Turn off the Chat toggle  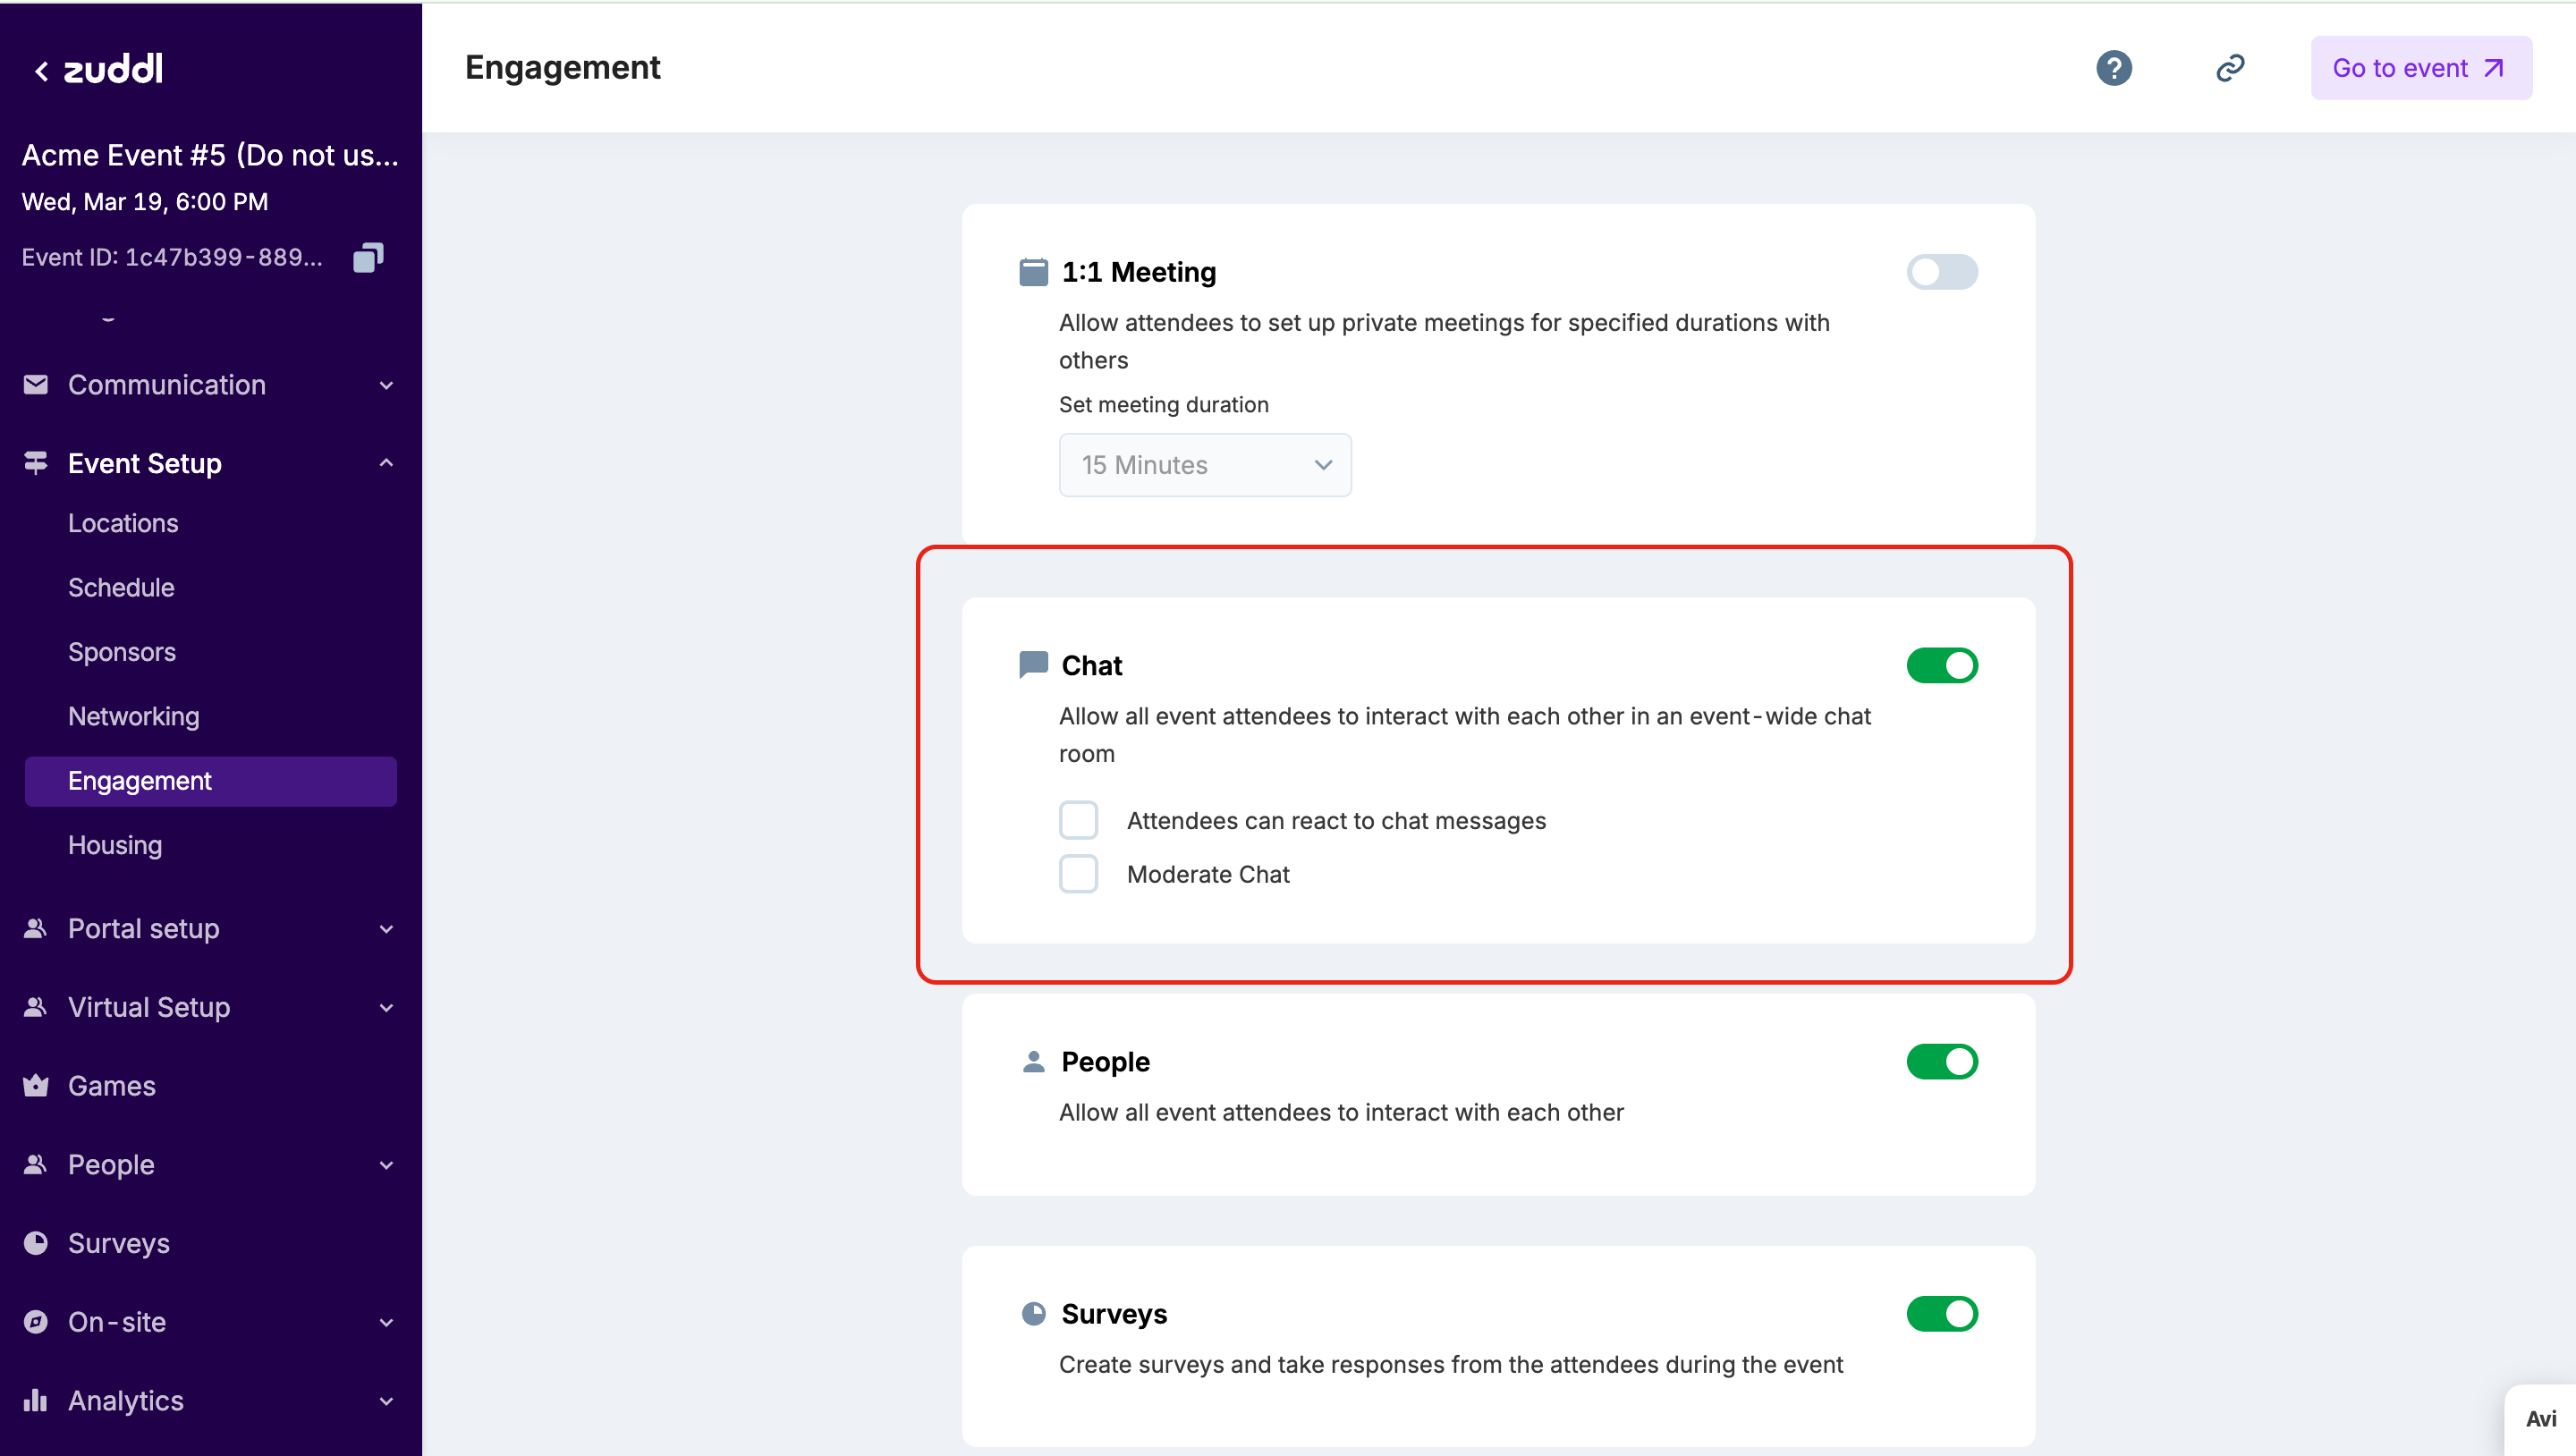1941,665
